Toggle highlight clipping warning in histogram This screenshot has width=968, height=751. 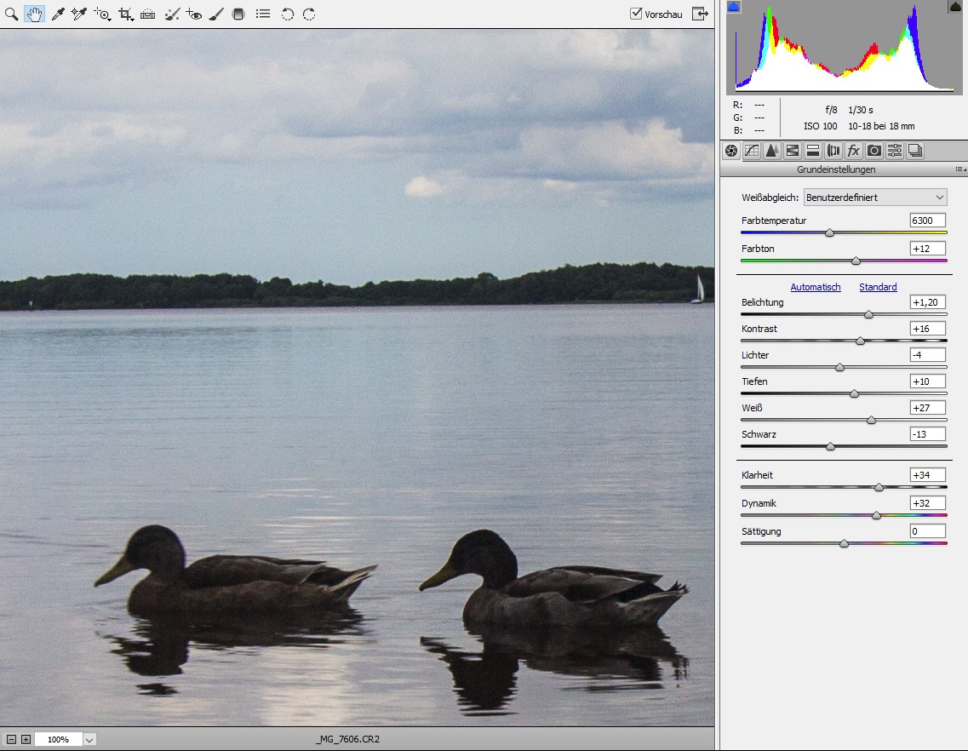point(955,7)
